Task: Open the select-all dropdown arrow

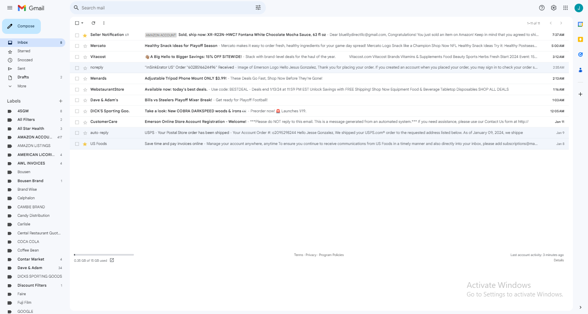Action: tap(82, 23)
